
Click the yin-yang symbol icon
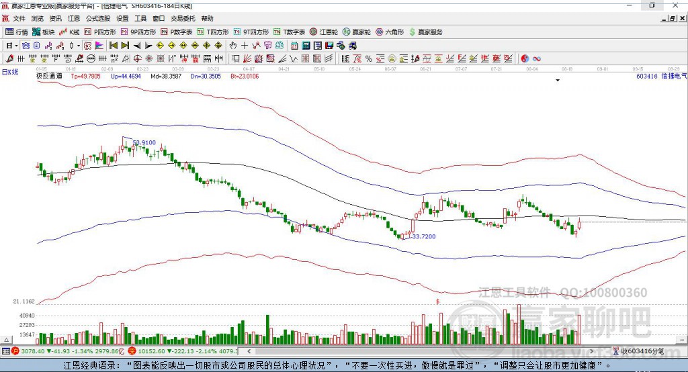(525, 58)
